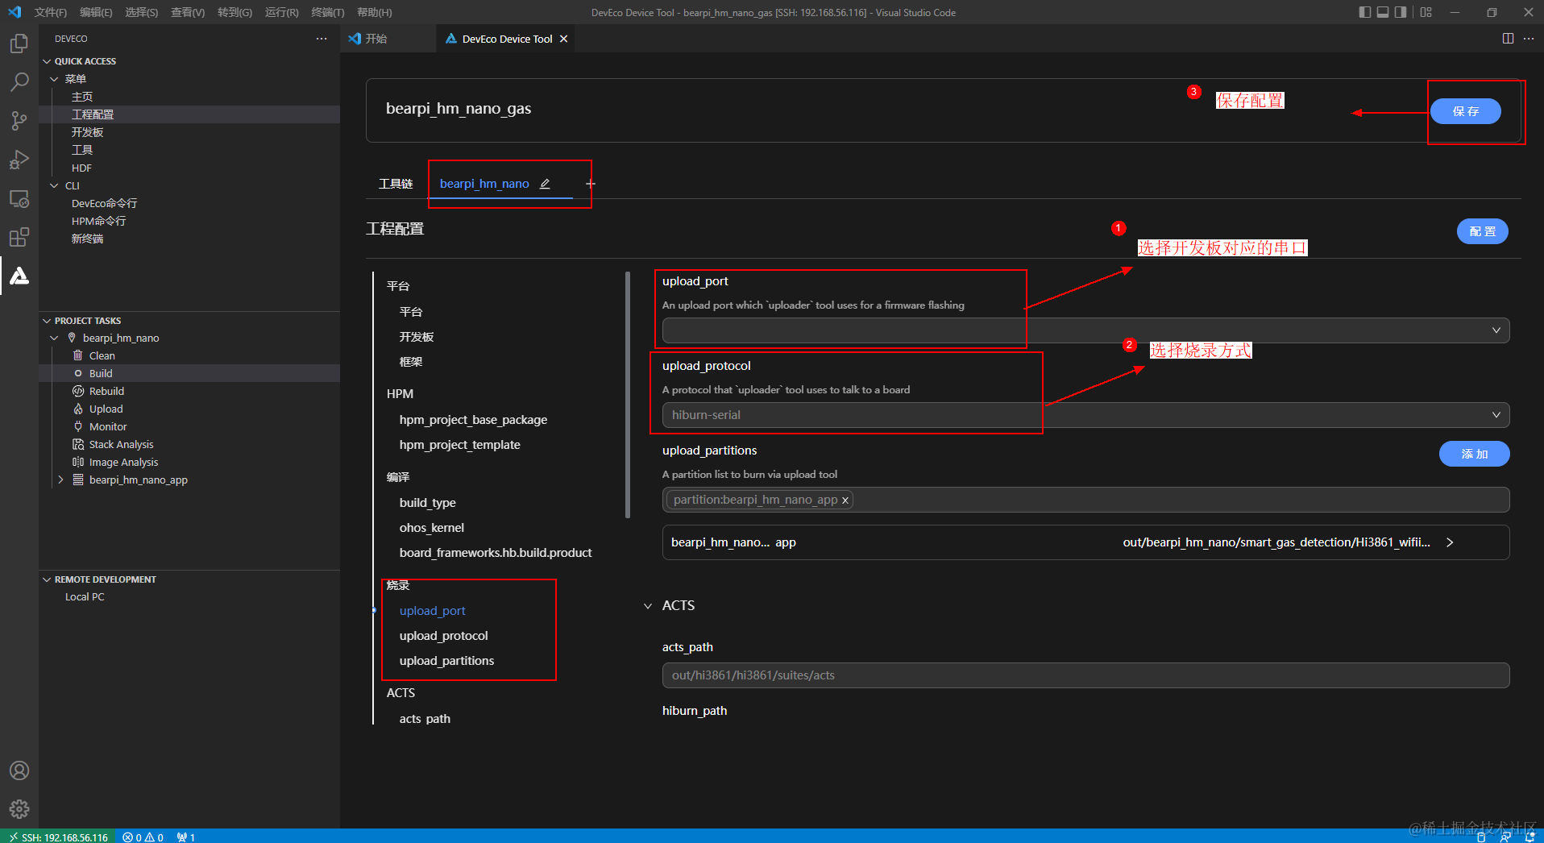The height and width of the screenshot is (843, 1544).
Task: Open the 查看(V) menu
Action: (x=188, y=12)
